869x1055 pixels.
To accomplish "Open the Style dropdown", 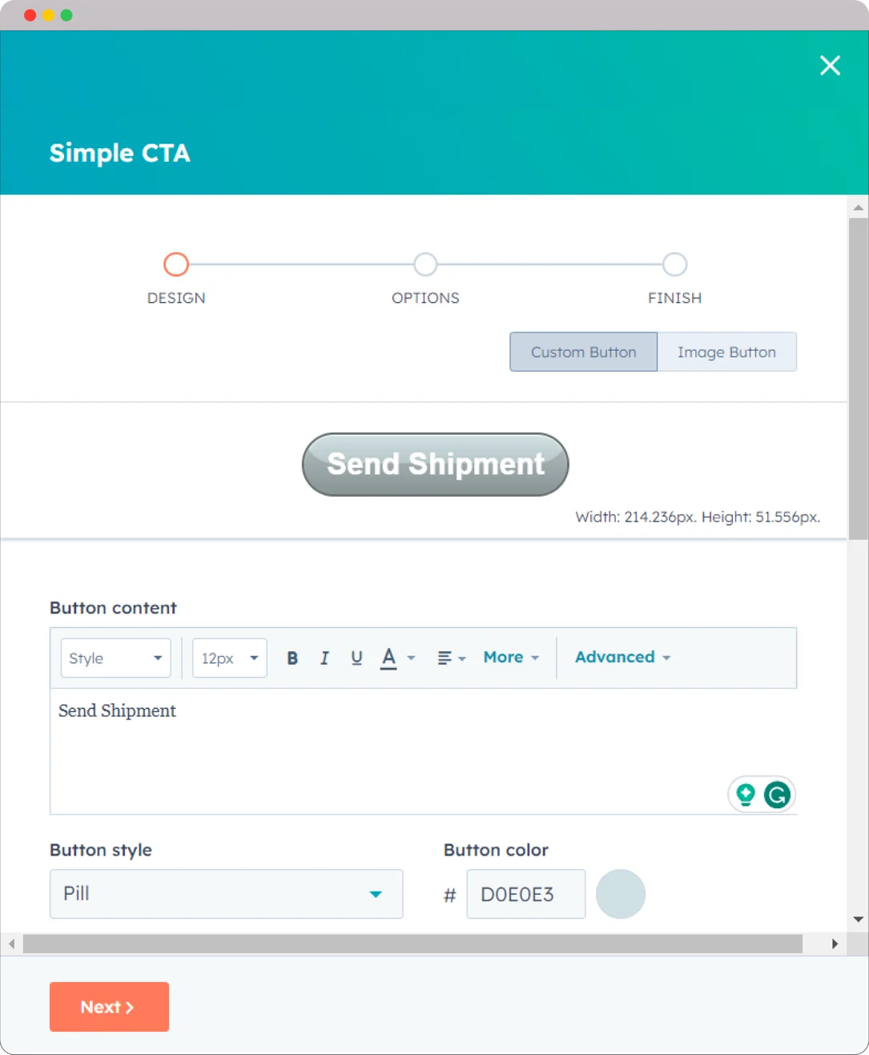I will tap(115, 658).
